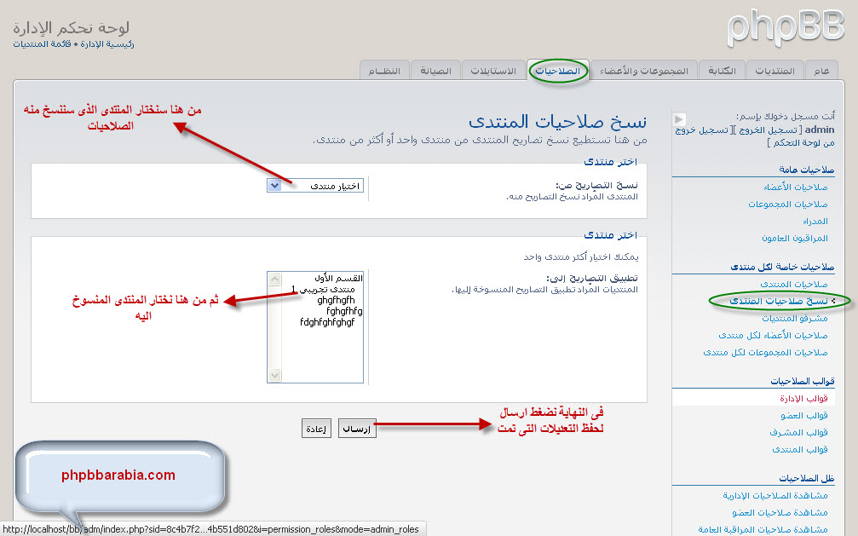Click the 'ظل الصلاحيات' sidebar section heading

[x=807, y=479]
